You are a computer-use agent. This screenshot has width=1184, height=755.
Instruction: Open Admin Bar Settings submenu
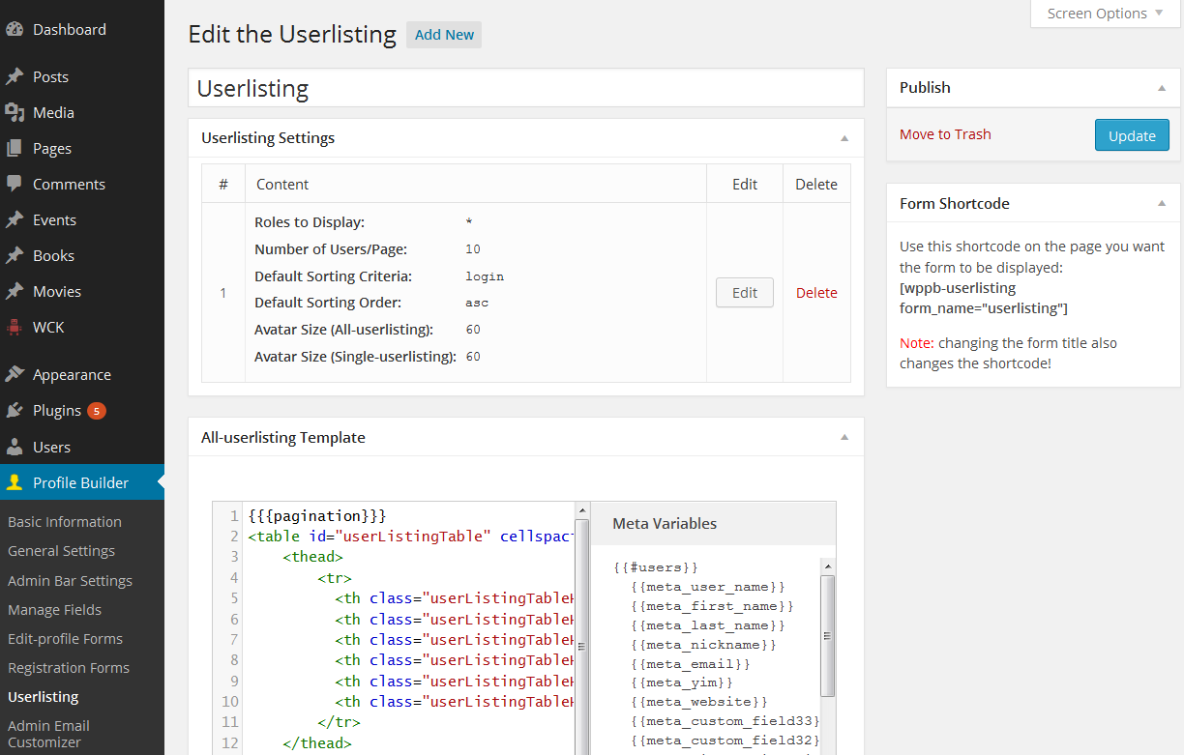point(70,581)
